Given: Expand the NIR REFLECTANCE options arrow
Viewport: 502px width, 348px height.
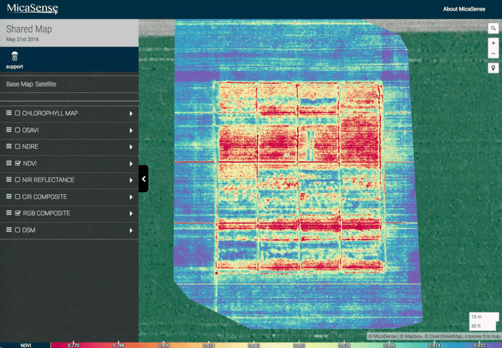Looking at the screenshot, I should [131, 180].
